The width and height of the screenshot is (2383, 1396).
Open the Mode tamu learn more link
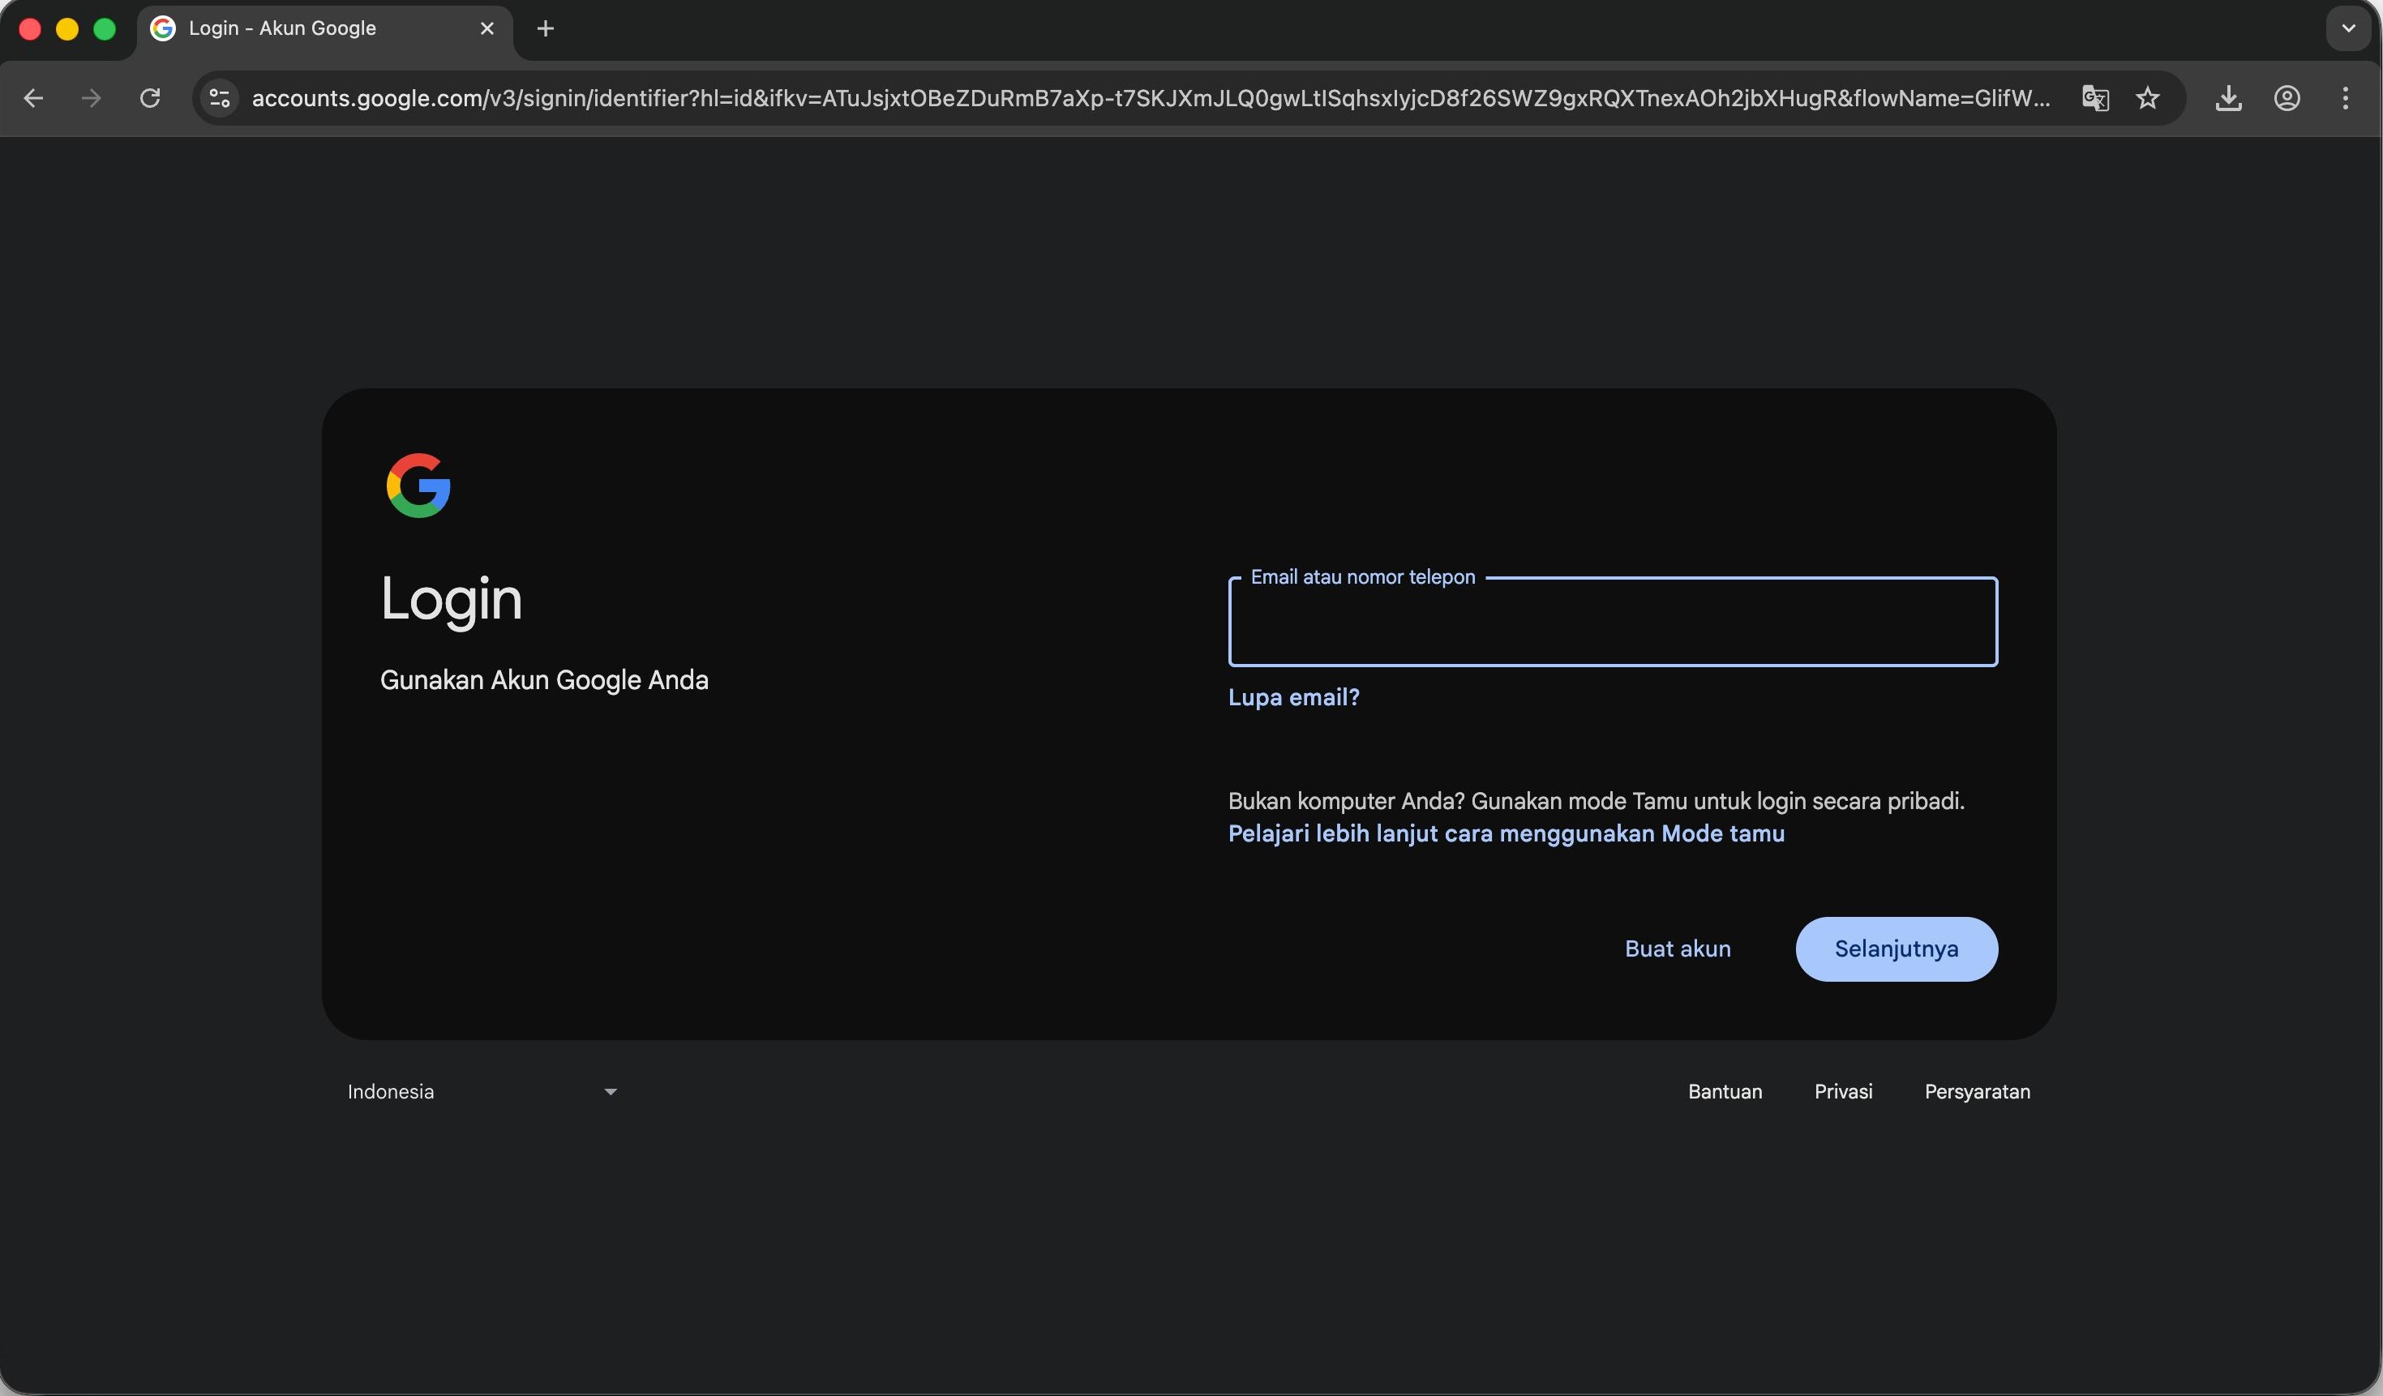[1506, 833]
